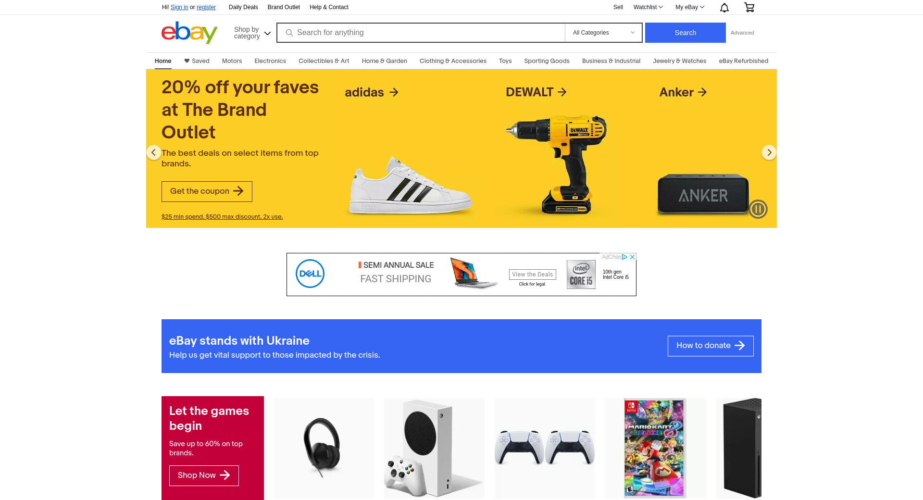Expand the My eBay menu
Image resolution: width=923 pixels, height=500 pixels.
(x=690, y=7)
